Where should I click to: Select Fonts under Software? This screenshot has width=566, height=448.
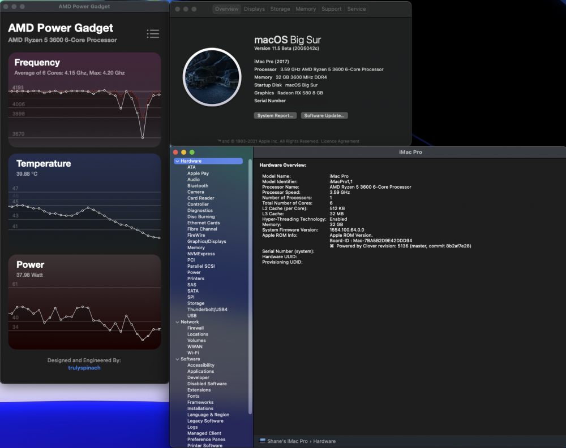tap(193, 396)
